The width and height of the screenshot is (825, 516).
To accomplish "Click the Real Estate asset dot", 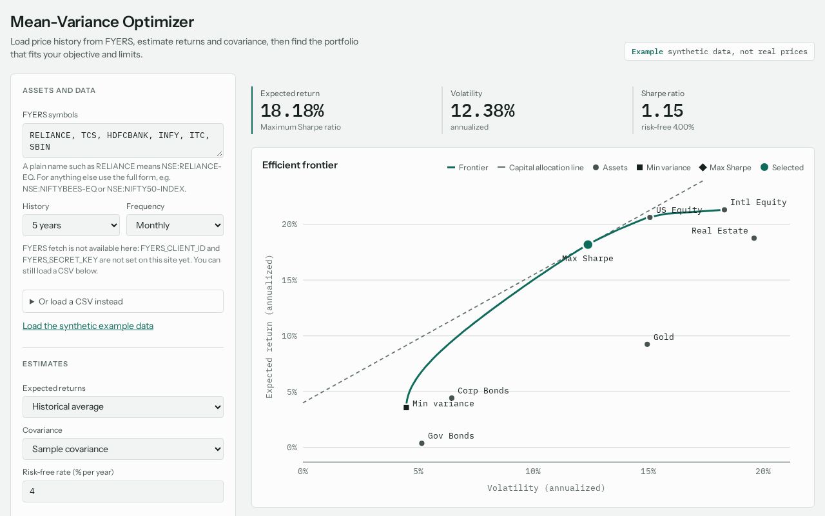I will coord(754,238).
